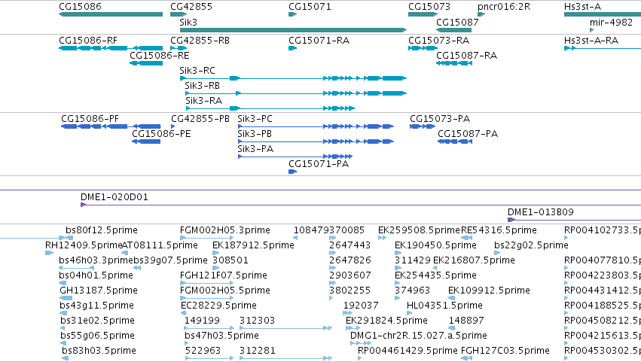Screen dimensions: 641x362
Task: Select the mir-4982 label
Action: 611,22
